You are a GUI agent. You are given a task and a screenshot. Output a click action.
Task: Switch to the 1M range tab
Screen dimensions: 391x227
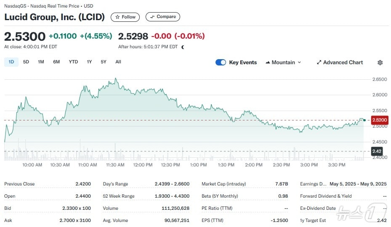(41, 62)
